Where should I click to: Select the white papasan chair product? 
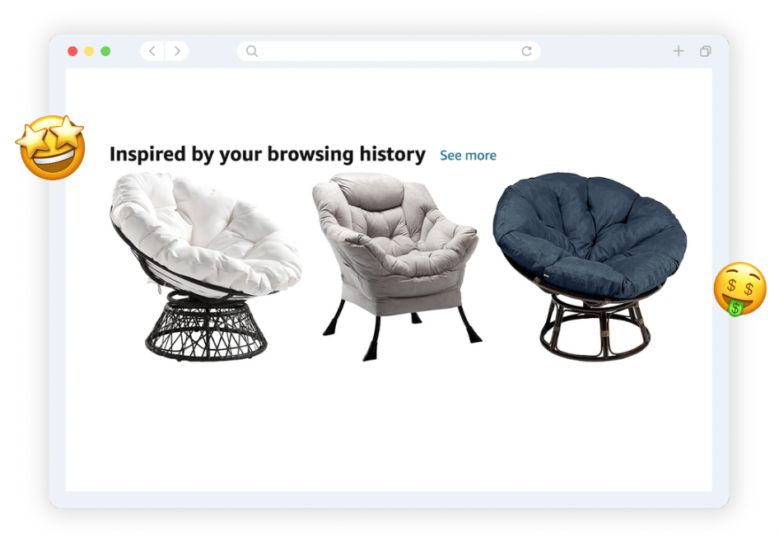205,266
